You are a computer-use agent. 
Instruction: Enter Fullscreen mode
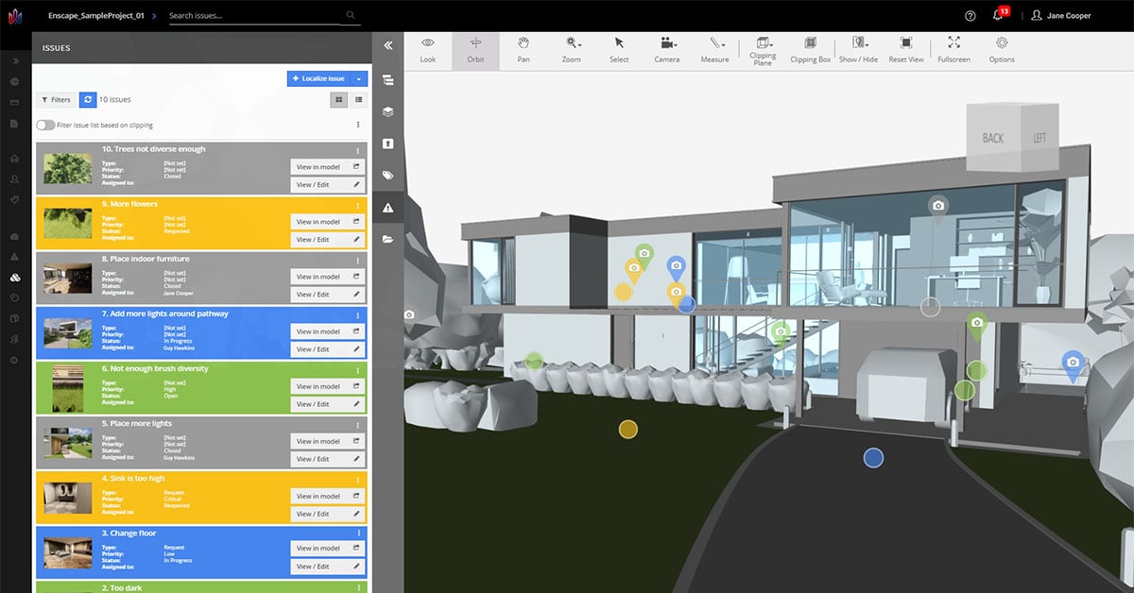click(954, 49)
